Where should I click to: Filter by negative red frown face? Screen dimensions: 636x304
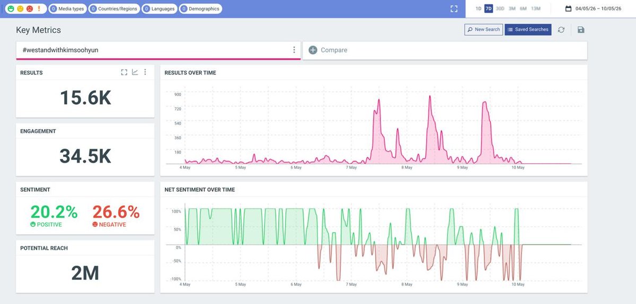29,8
